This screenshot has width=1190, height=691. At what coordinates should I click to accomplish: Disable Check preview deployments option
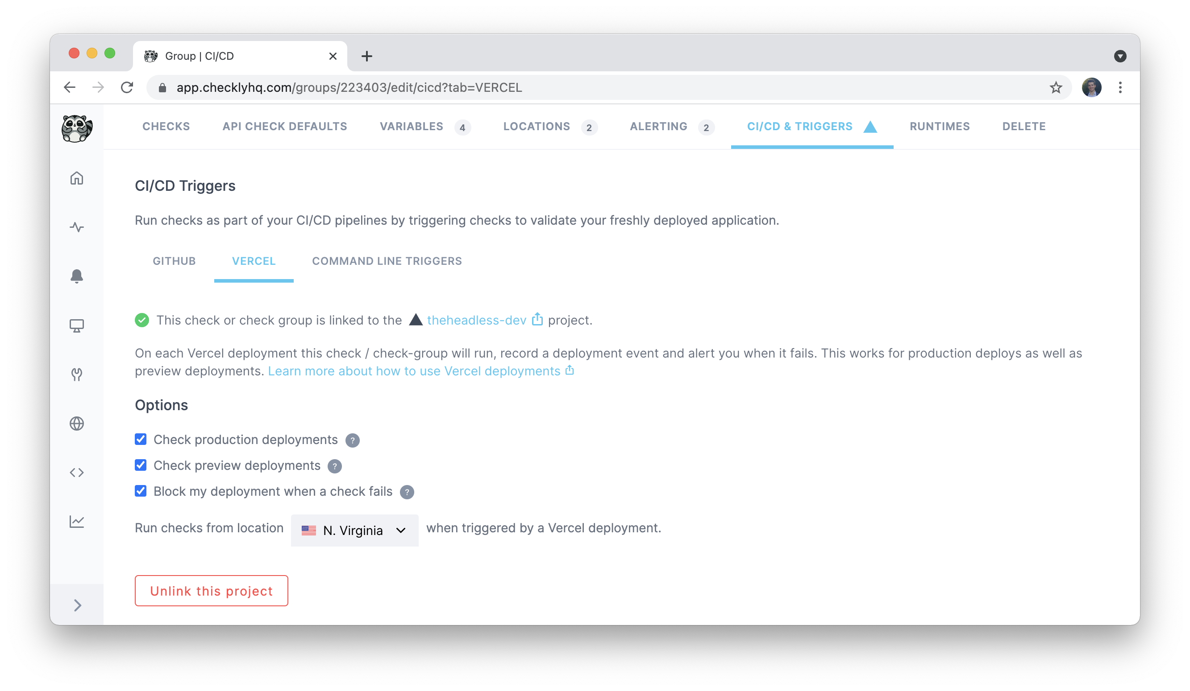(x=141, y=465)
